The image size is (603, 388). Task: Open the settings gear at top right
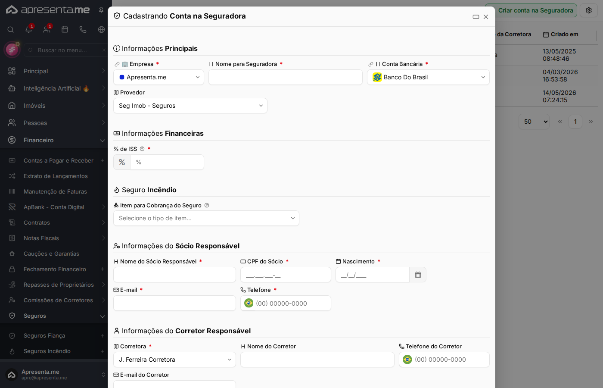(589, 10)
